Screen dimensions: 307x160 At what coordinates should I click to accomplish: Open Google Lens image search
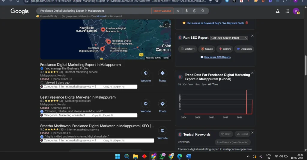[195, 11]
